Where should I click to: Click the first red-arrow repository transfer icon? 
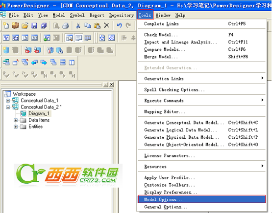click(28, 50)
